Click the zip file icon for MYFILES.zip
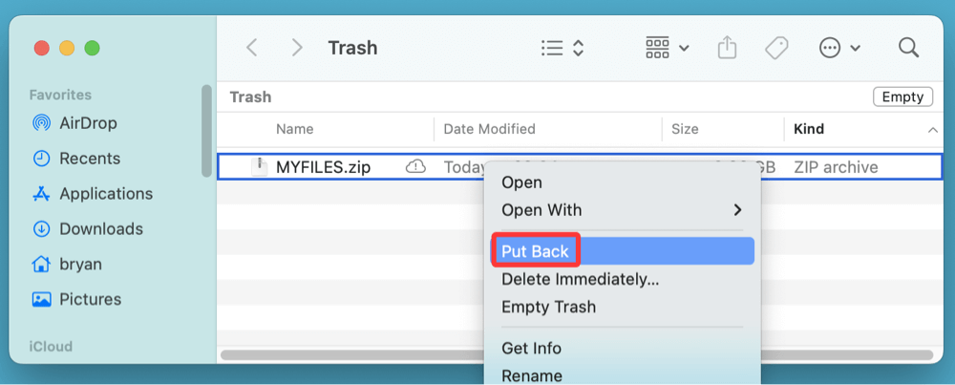Screen dimensions: 955x385 coord(260,167)
